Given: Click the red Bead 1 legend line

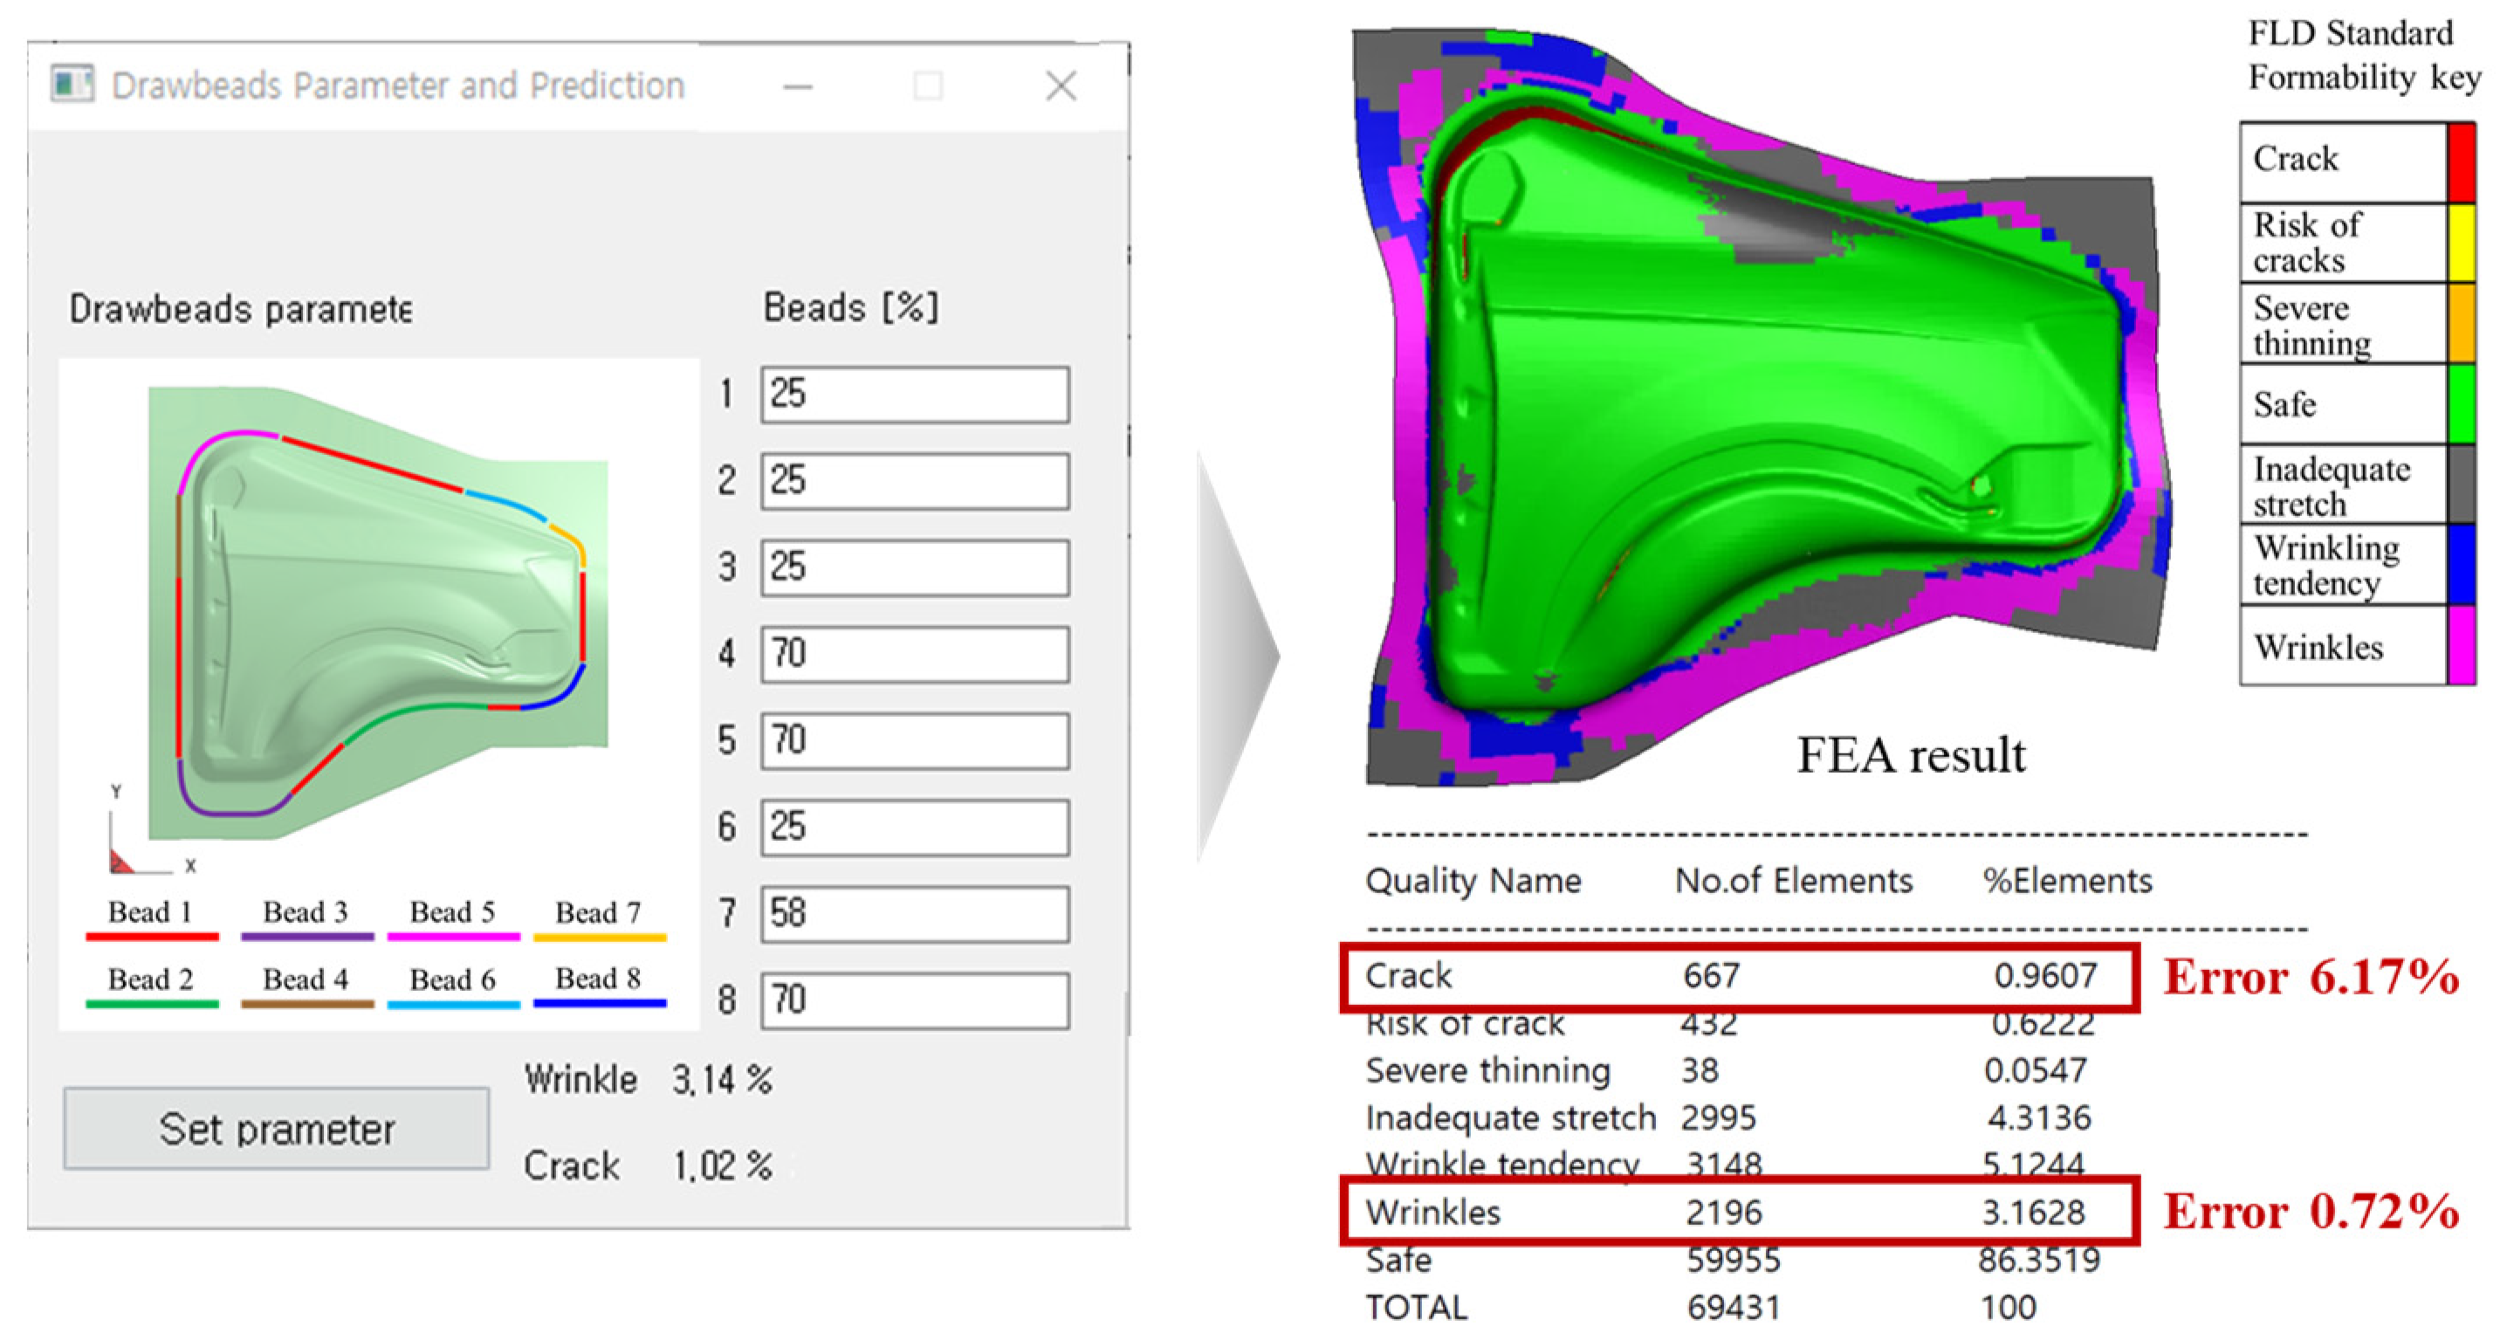Looking at the screenshot, I should pos(152,937).
